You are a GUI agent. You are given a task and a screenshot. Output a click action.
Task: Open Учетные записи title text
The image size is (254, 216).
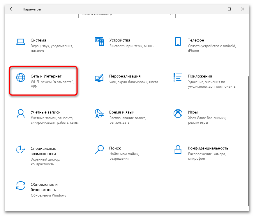click(x=46, y=112)
